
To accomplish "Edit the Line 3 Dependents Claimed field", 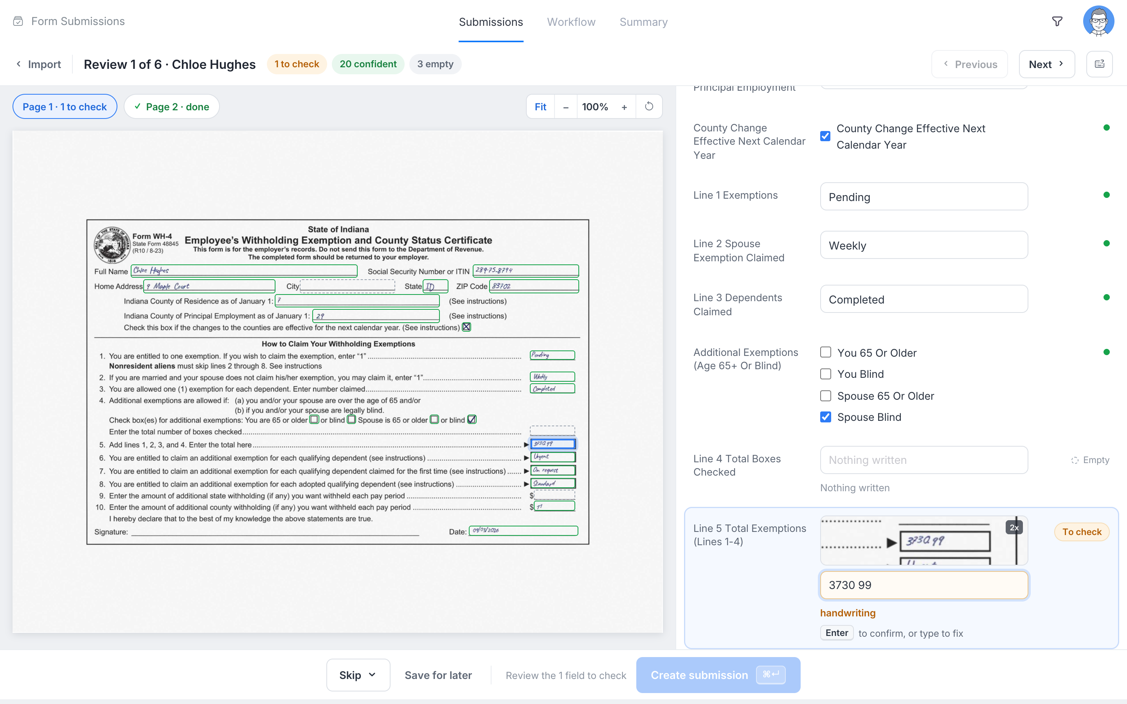I will (924, 299).
